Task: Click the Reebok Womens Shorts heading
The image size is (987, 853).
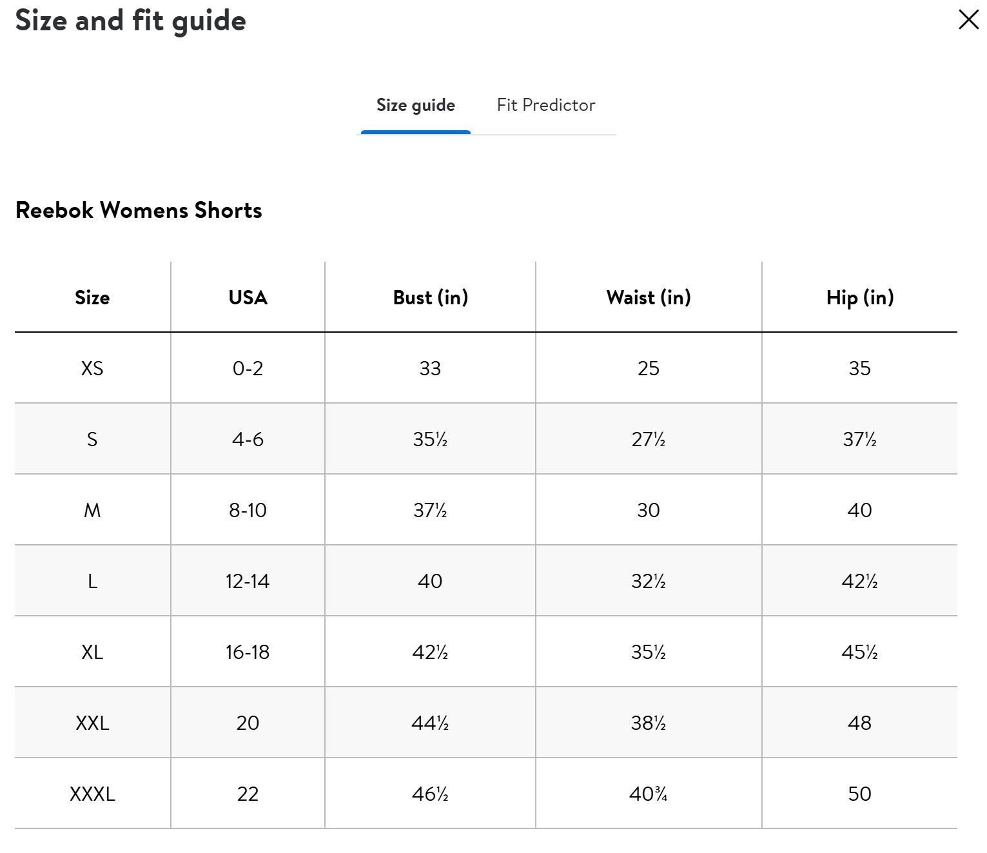Action: [x=139, y=210]
